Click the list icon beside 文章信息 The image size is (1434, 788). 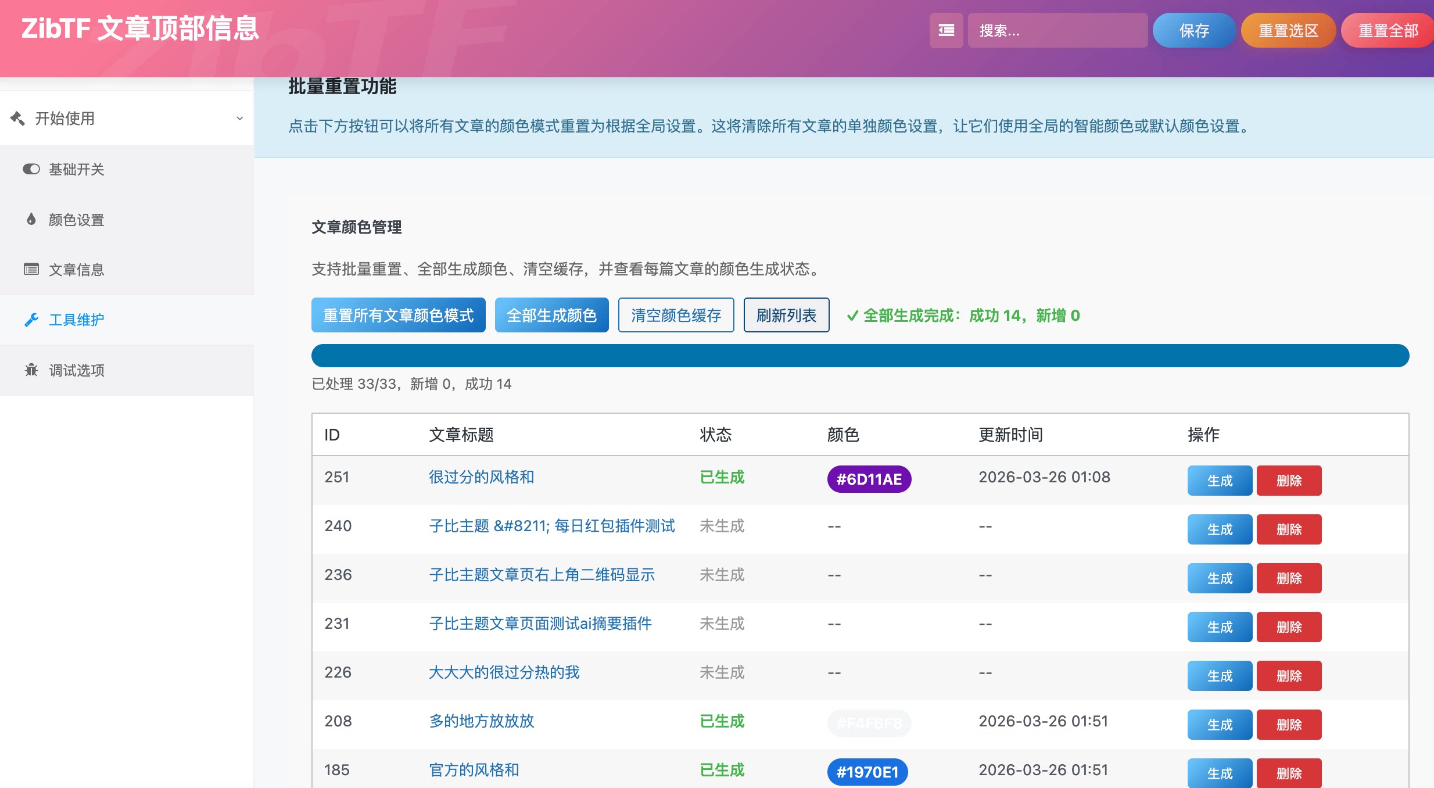click(x=32, y=269)
